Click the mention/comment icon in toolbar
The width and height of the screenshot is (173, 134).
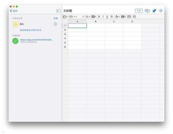[134, 17]
